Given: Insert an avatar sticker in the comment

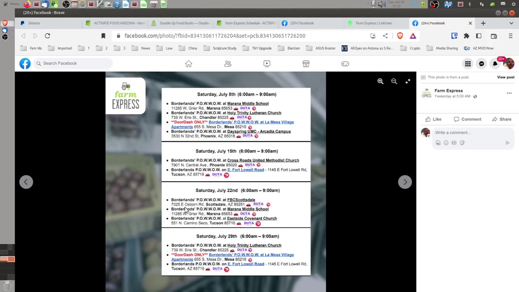Looking at the screenshot, I should tap(438, 143).
